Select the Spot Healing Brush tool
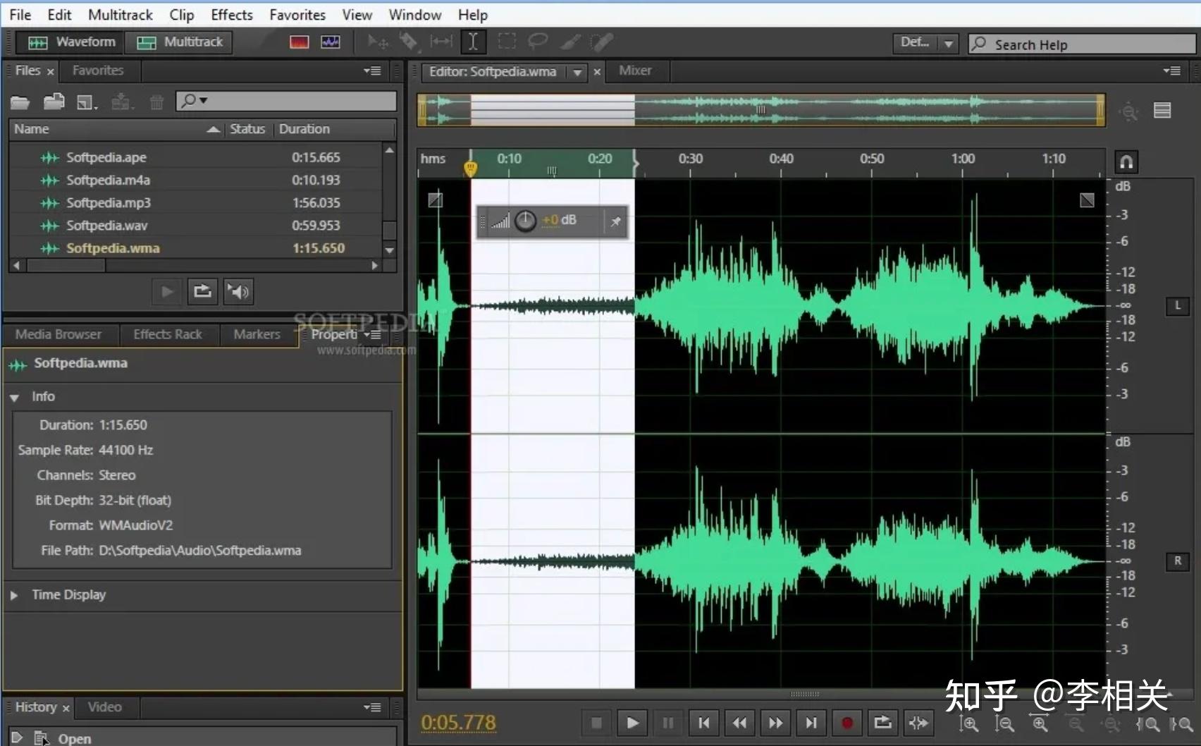1201x746 pixels. click(x=601, y=42)
